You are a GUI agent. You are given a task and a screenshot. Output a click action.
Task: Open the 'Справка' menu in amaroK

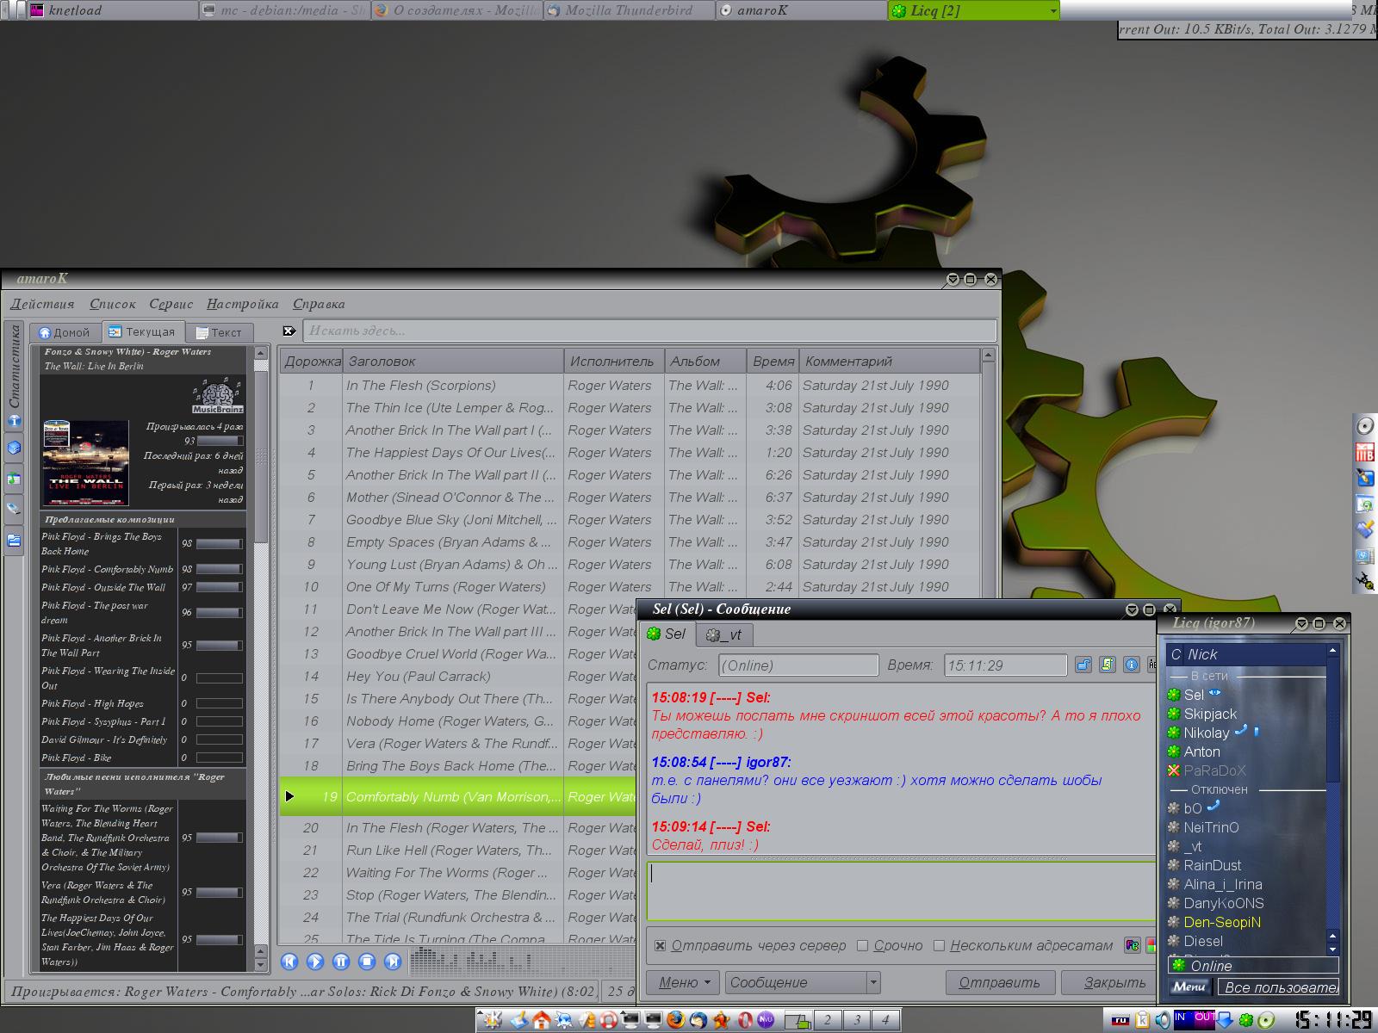click(x=319, y=304)
